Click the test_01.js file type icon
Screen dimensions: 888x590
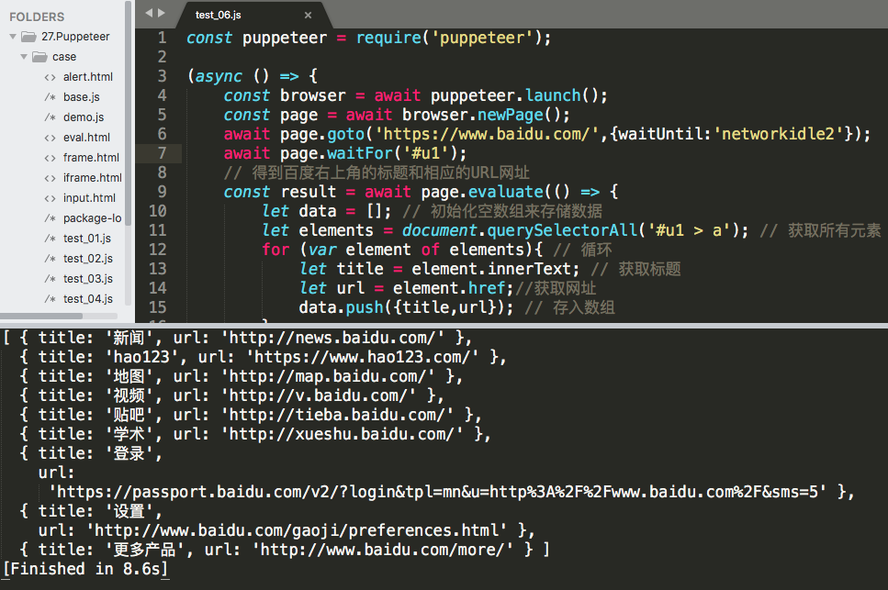click(51, 239)
